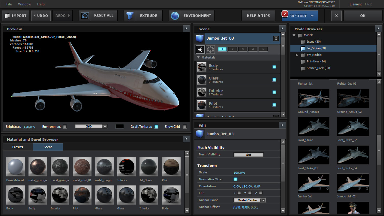Click the black color swatch under Preview
The image size is (384, 216).
point(120,127)
